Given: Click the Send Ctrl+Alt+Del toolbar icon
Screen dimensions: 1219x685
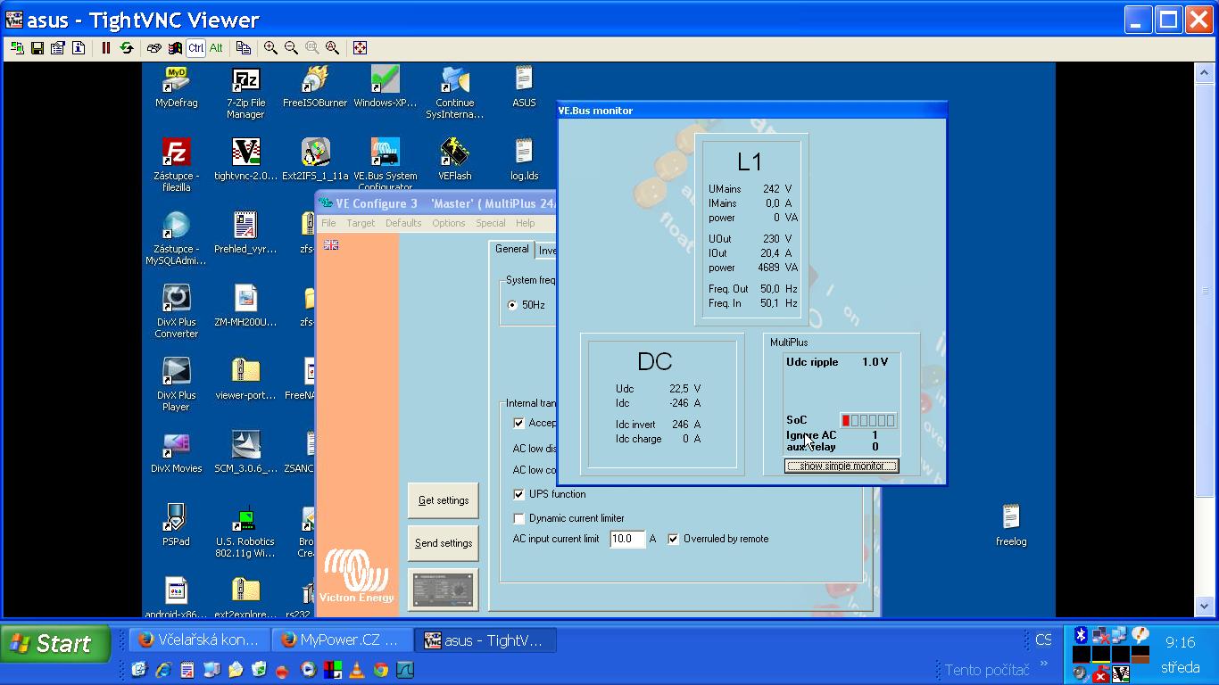Looking at the screenshot, I should (154, 48).
